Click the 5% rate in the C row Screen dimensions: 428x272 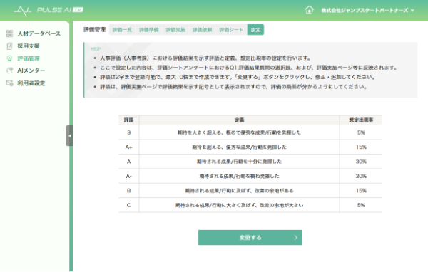click(361, 205)
